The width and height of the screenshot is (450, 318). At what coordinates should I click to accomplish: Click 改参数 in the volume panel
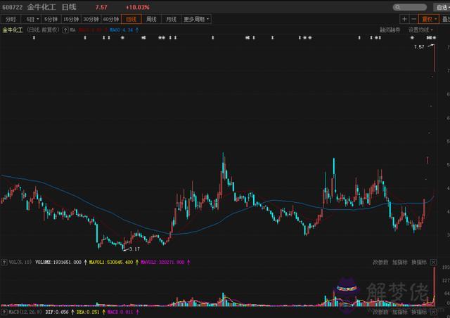[380, 262]
